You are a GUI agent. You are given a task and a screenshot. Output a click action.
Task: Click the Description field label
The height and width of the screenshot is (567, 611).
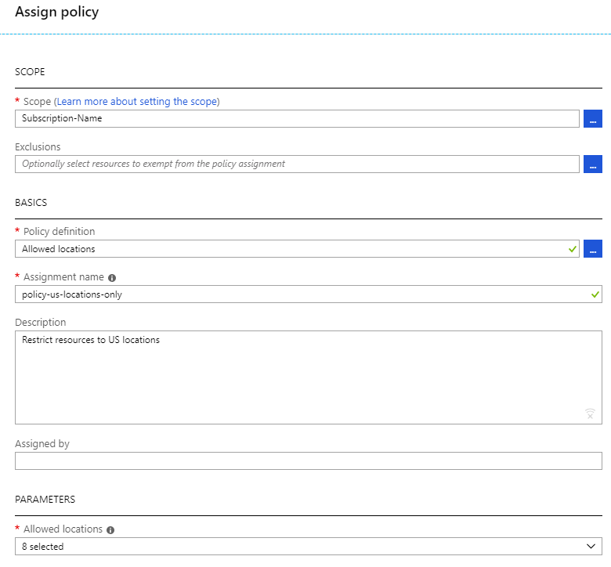[x=41, y=323]
